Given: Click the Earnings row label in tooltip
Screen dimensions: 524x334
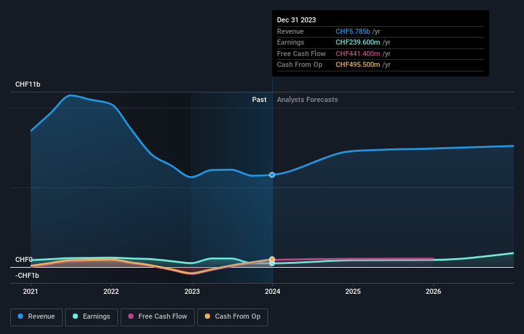Looking at the screenshot, I should [x=291, y=42].
